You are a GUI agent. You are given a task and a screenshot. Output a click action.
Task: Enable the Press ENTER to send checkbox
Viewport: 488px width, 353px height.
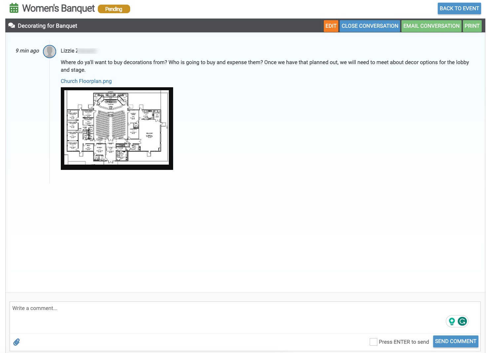pos(373,342)
